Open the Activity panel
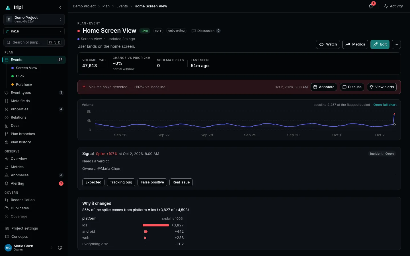Image resolution: width=410 pixels, height=256 pixels. click(393, 6)
